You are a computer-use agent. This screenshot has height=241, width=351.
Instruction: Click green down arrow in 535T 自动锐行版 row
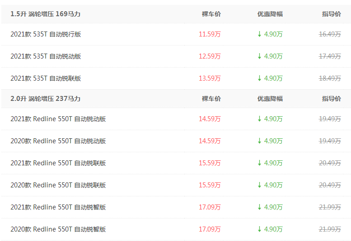click(x=259, y=34)
